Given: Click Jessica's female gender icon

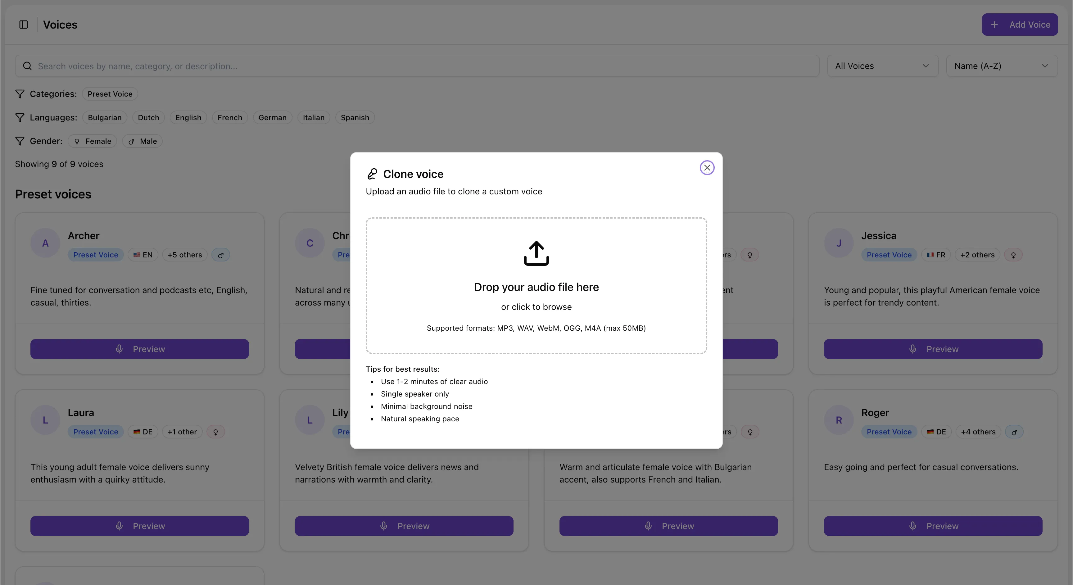Looking at the screenshot, I should point(1013,255).
